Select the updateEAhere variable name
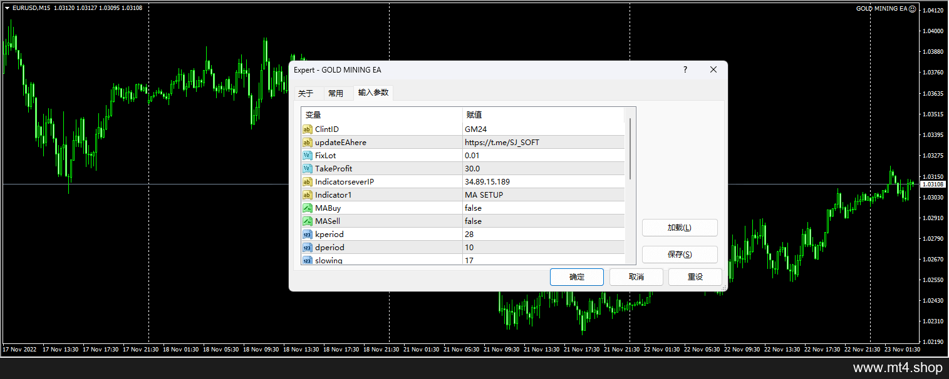This screenshot has width=949, height=379. pos(341,143)
